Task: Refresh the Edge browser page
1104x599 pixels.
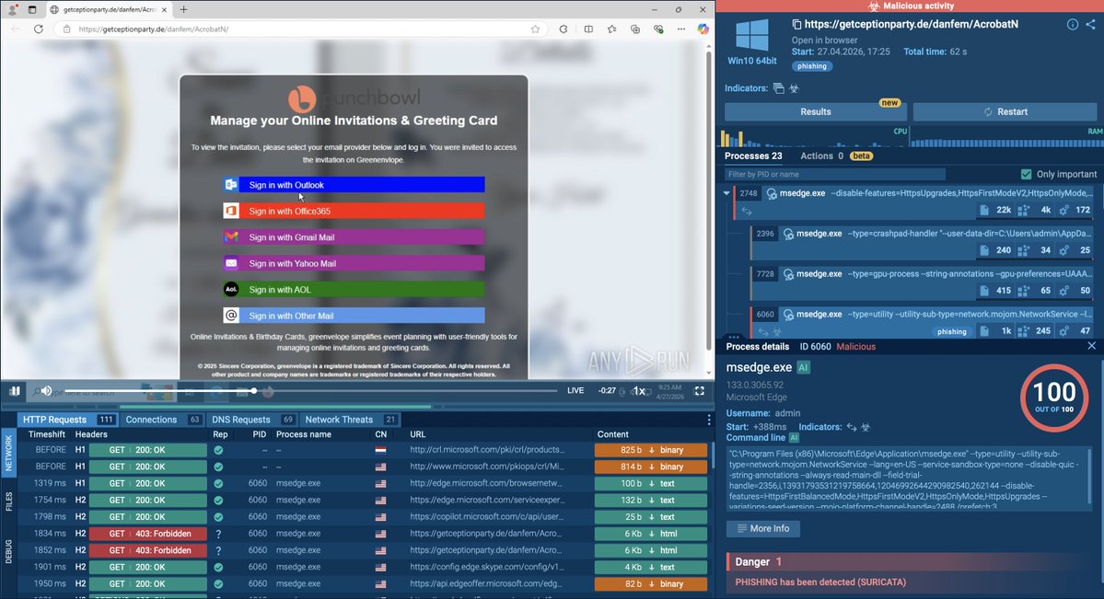Action: click(39, 29)
